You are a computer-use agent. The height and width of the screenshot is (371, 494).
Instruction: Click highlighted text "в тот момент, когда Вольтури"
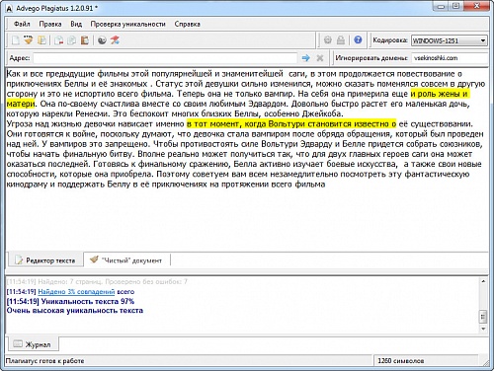click(x=246, y=124)
